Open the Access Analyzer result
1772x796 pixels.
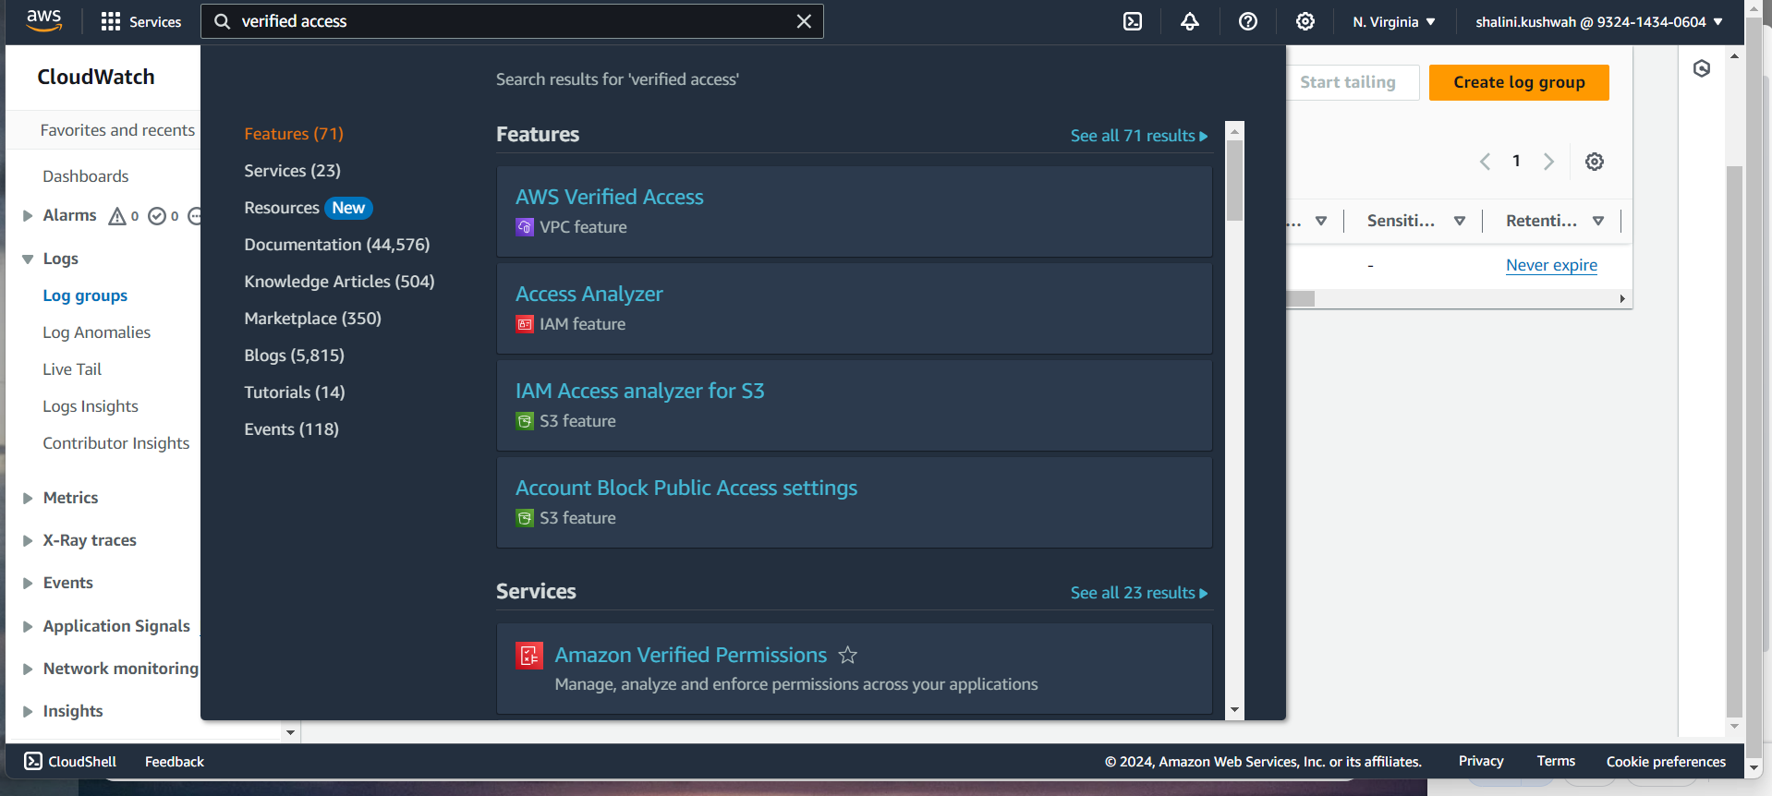click(x=589, y=294)
